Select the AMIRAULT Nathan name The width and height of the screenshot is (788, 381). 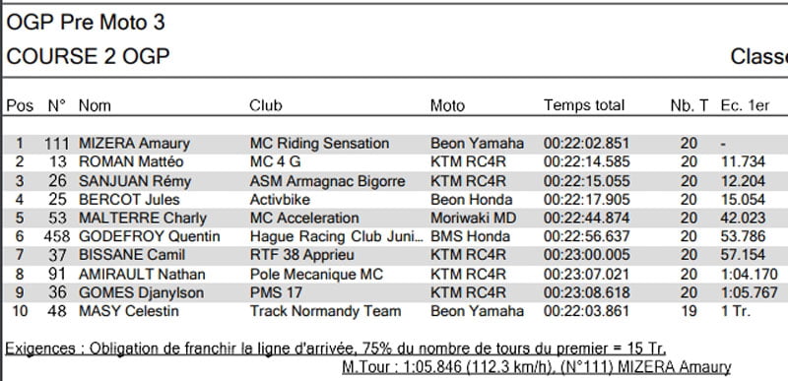pyautogui.click(x=142, y=274)
